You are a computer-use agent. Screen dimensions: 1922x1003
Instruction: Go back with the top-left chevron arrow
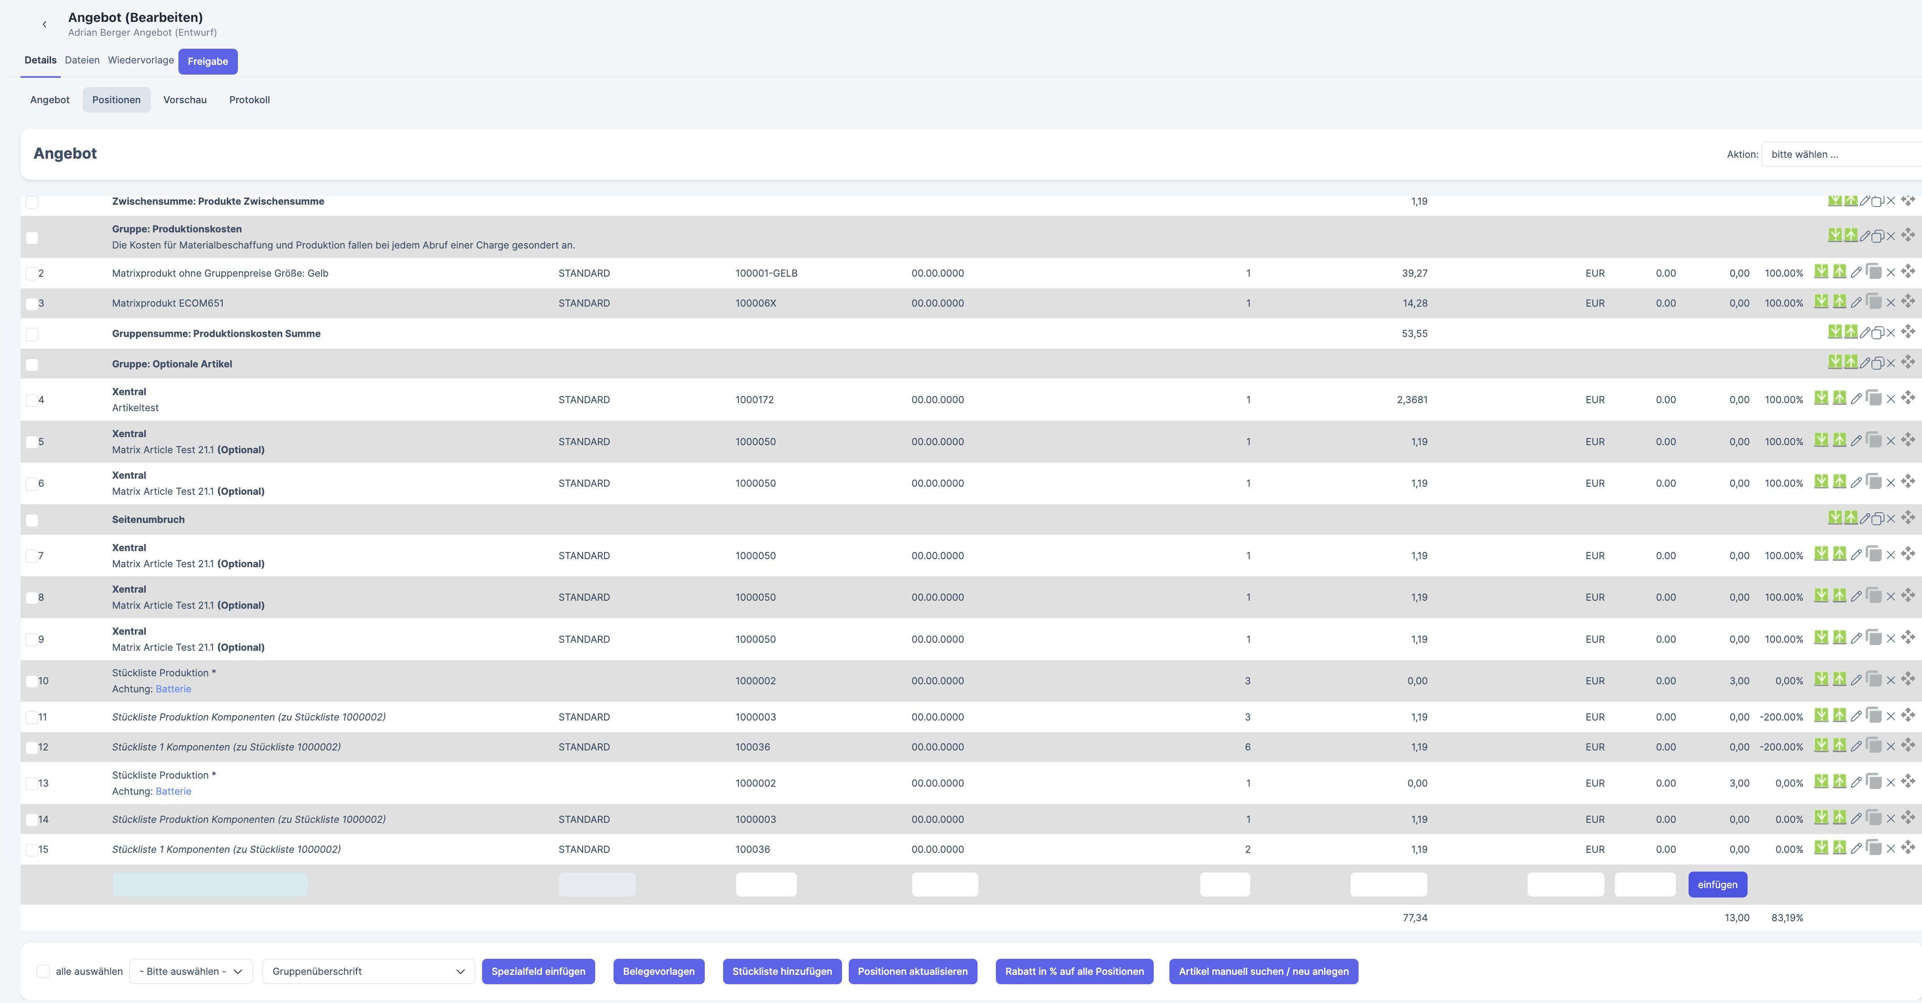pos(45,25)
